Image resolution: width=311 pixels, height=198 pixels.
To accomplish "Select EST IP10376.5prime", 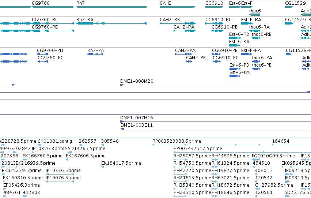I will [x=63, y=171].
